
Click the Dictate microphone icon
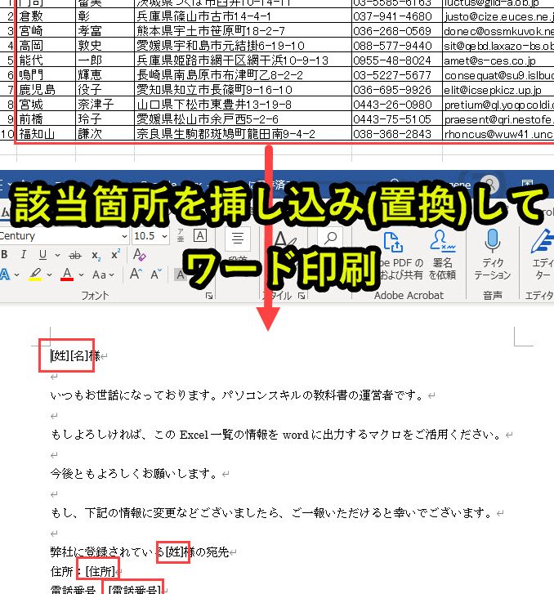pyautogui.click(x=492, y=241)
